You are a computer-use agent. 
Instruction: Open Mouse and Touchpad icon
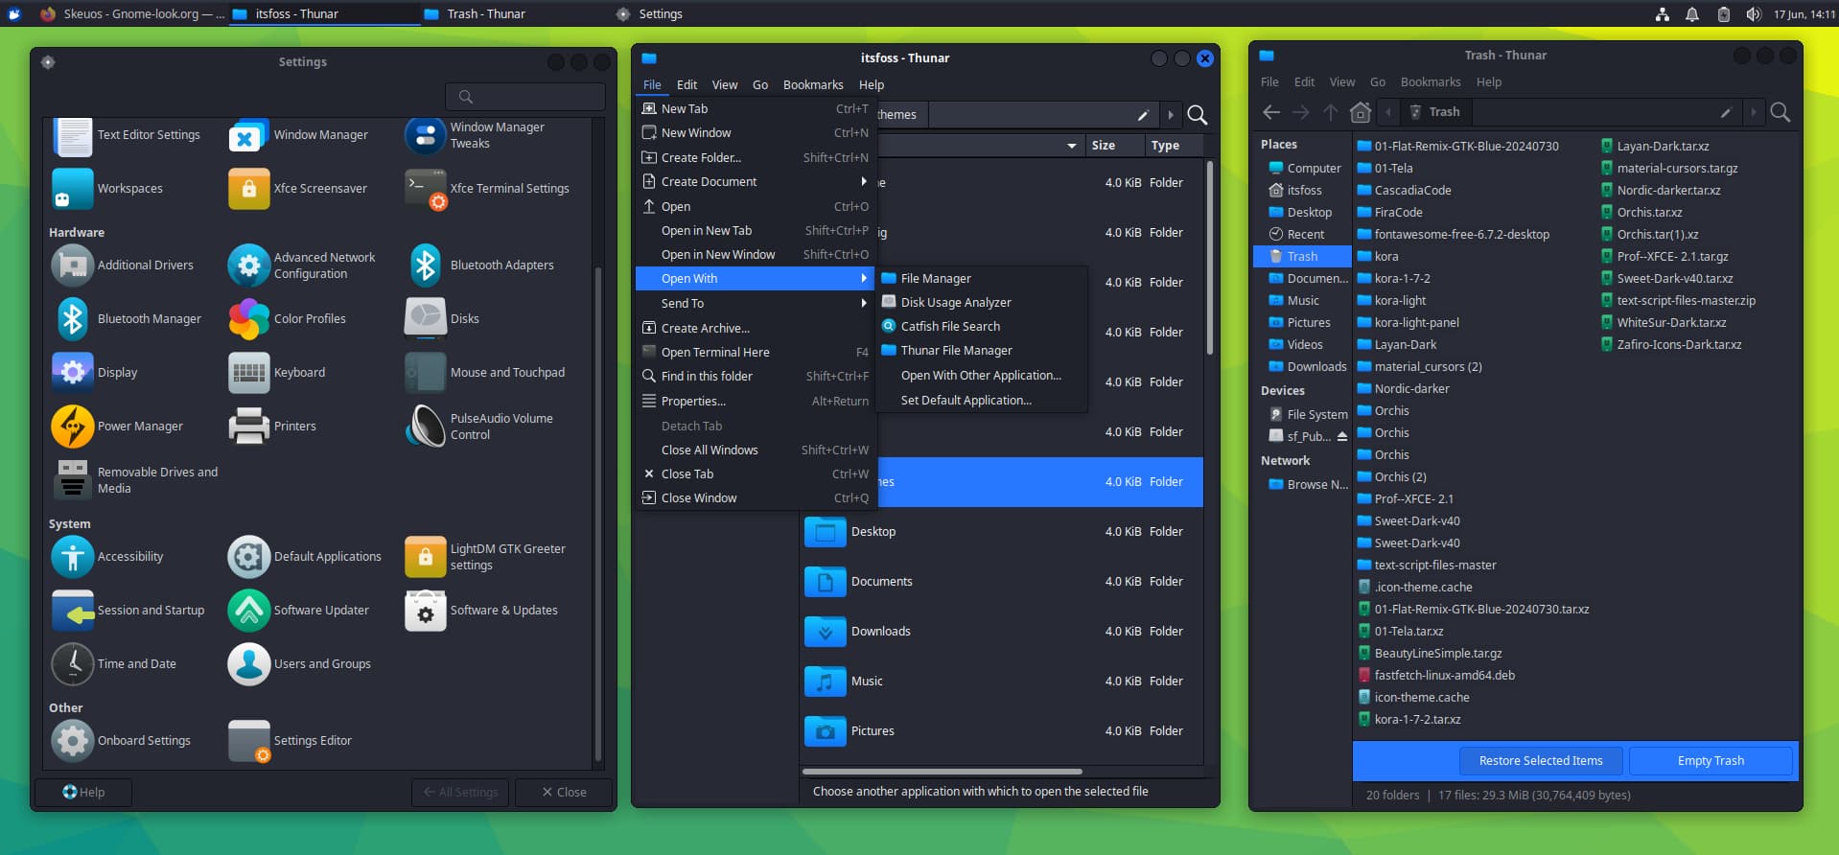(x=425, y=373)
